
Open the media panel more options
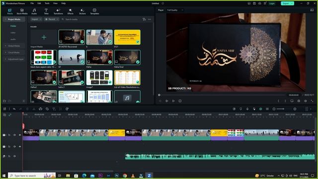[x=150, y=19]
